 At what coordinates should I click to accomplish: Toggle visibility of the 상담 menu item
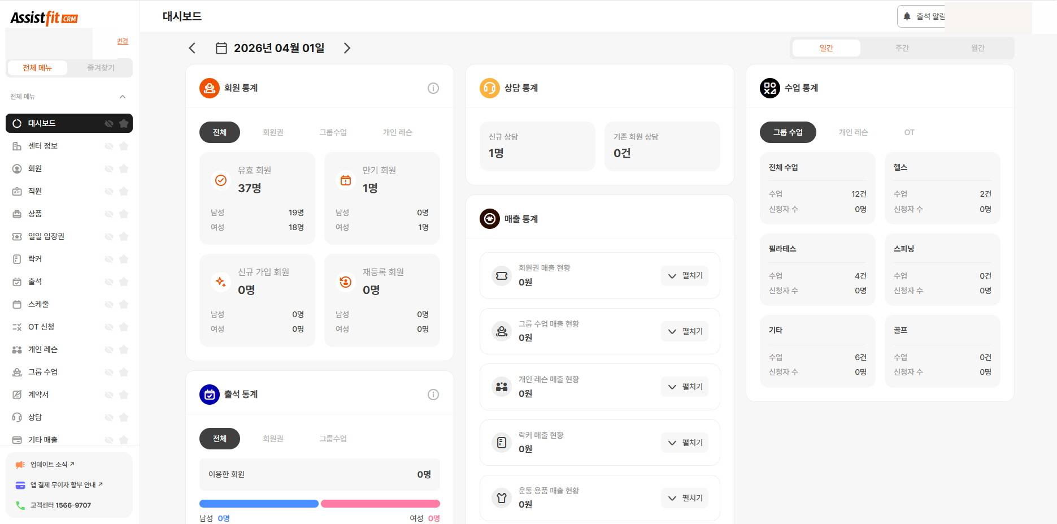[x=108, y=417]
